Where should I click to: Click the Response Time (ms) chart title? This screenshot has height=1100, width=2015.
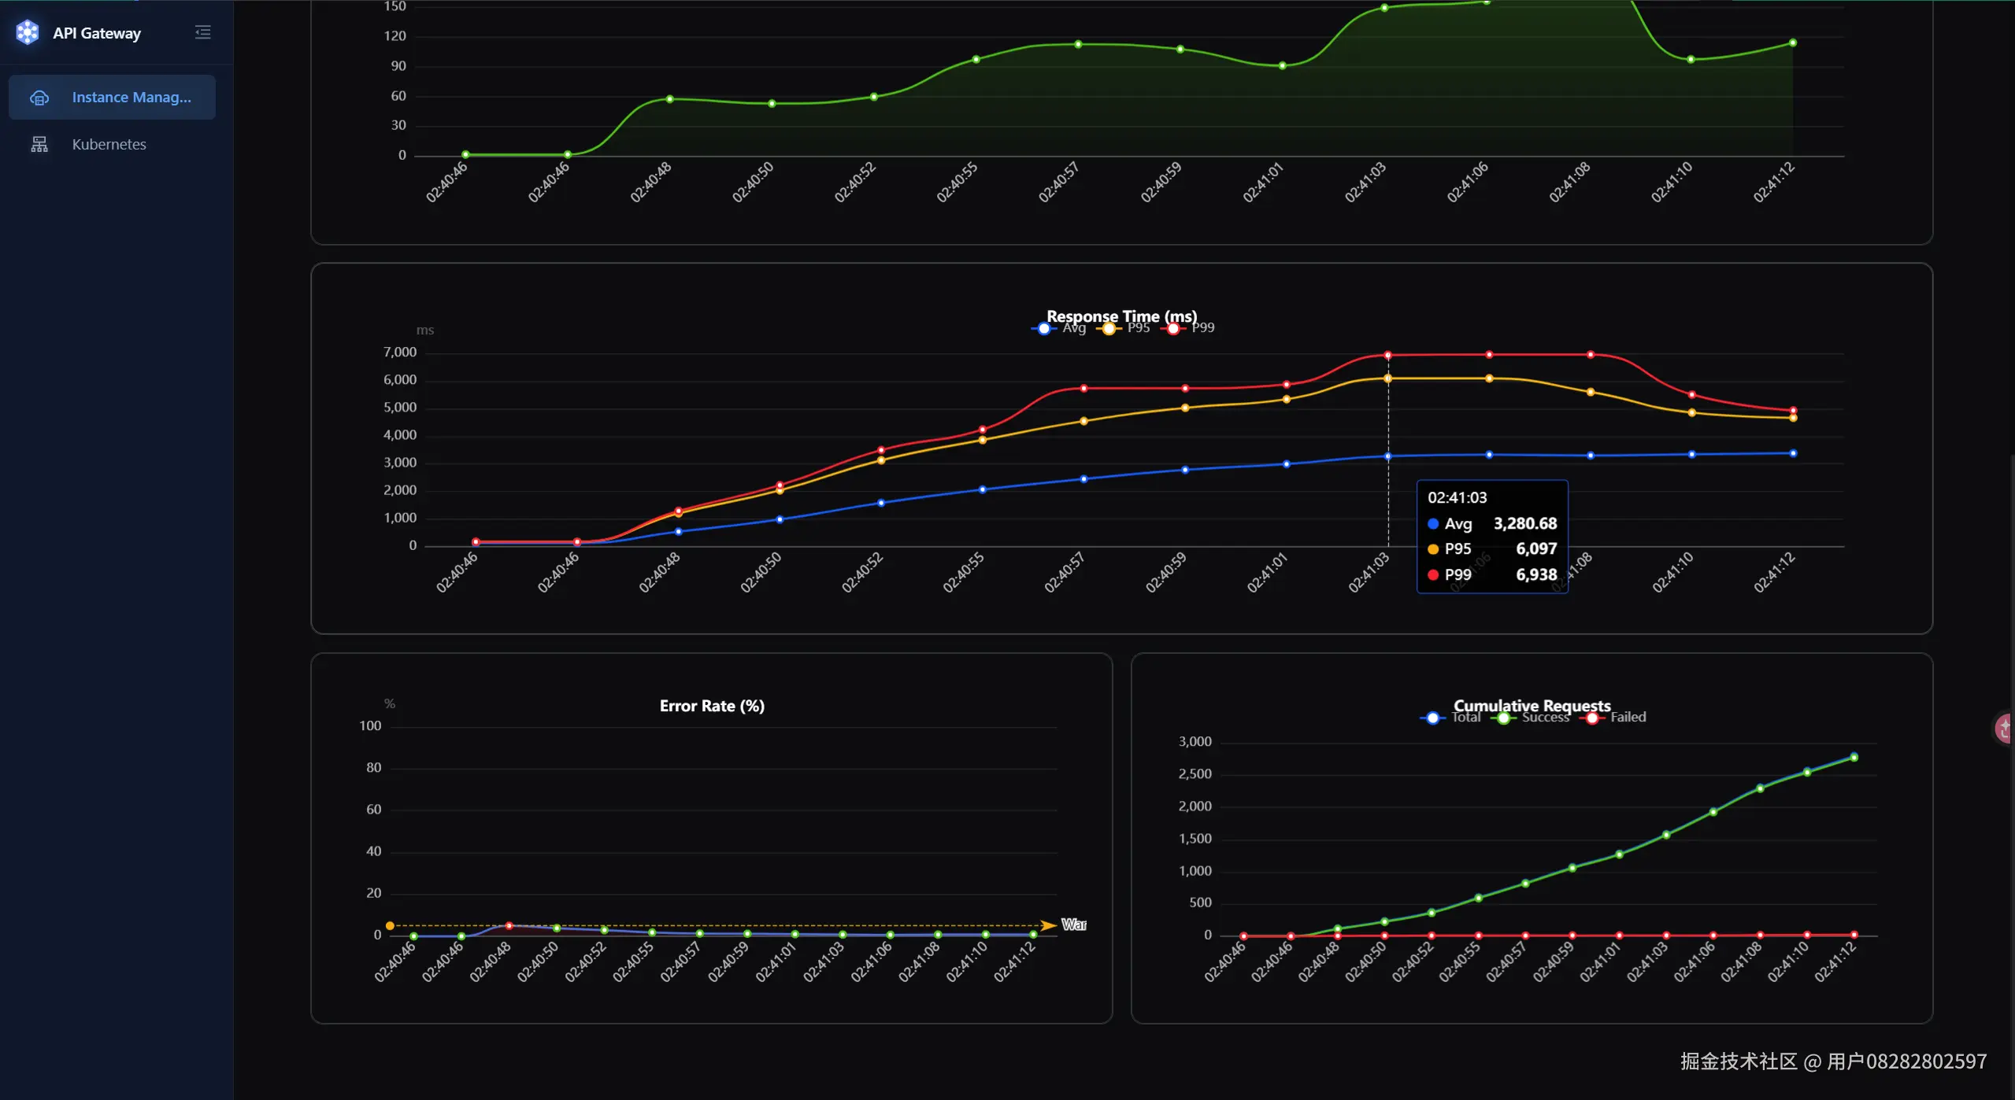click(x=1122, y=316)
